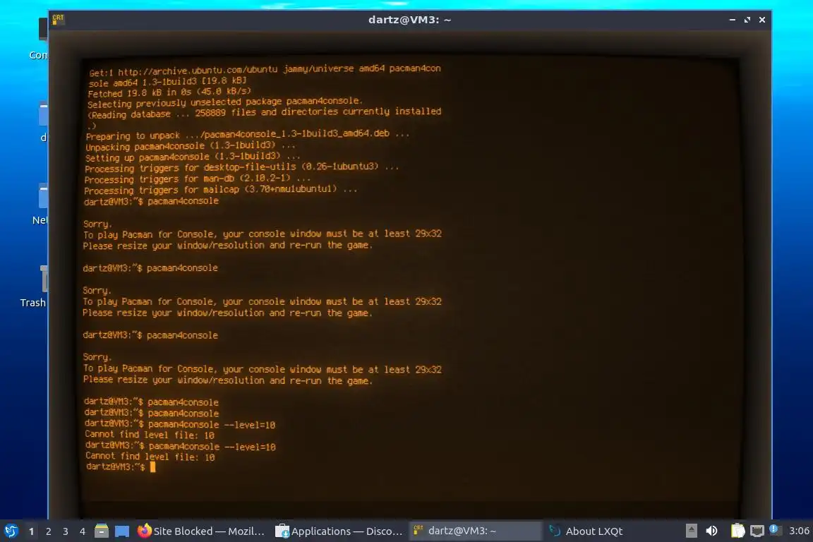This screenshot has height=542, width=813.
Task: Click 'Processing triggers for man-db' line
Action: [198, 179]
